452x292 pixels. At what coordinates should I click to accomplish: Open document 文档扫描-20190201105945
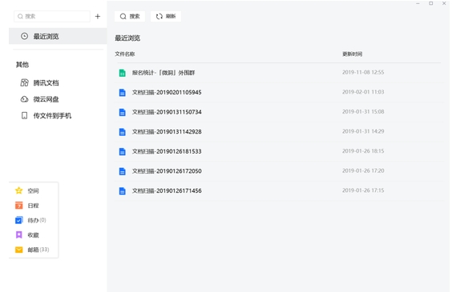pyautogui.click(x=277, y=92)
